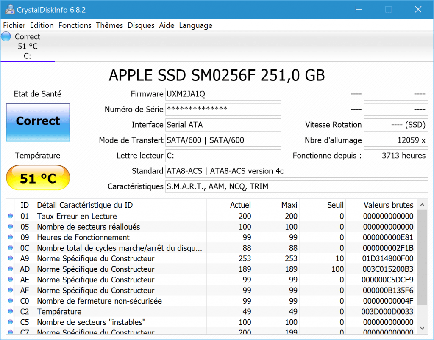Click the Numéro de Série field
The height and width of the screenshot is (340, 434).
tap(223, 110)
